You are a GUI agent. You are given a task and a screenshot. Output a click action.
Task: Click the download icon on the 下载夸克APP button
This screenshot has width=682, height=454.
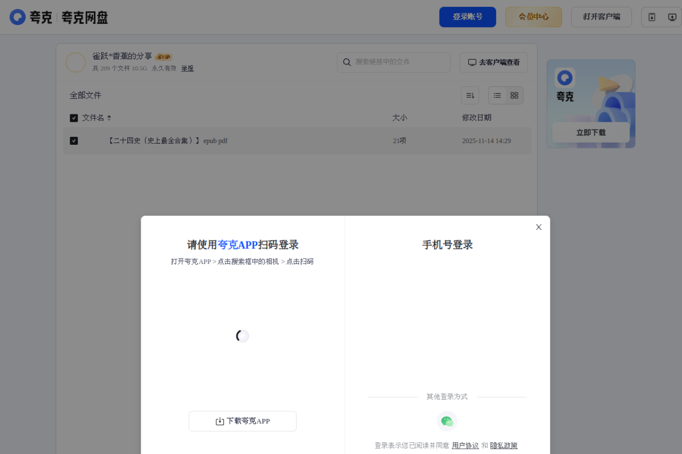coord(219,421)
